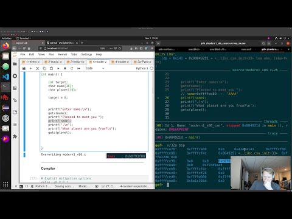Bookmark this page with the star icon
This screenshot has height=219, width=292.
click(120, 49)
